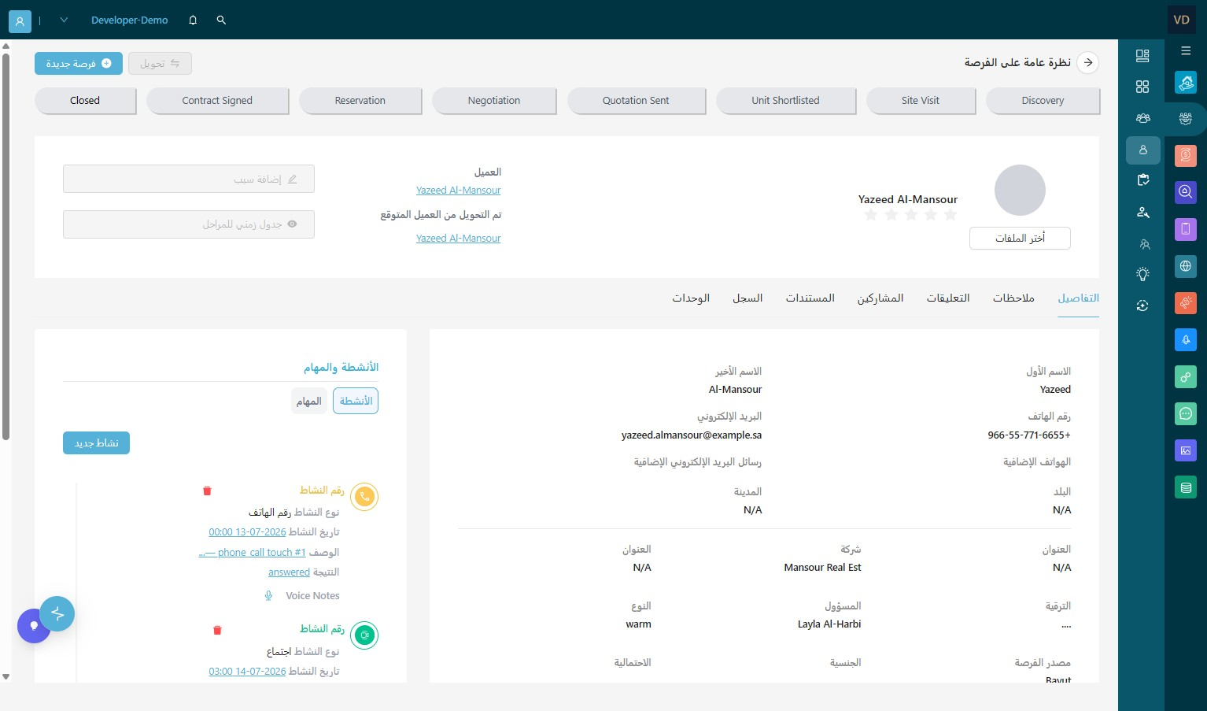
Task: Go back with the arrow next to نظرة عامة
Action: coord(1088,62)
